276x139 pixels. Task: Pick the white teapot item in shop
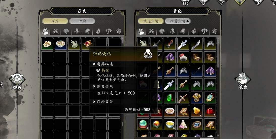click(74, 44)
